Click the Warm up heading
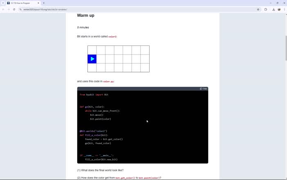 85,16
